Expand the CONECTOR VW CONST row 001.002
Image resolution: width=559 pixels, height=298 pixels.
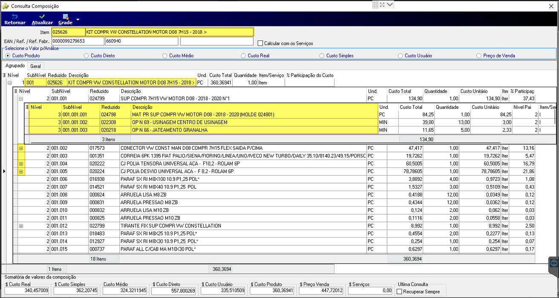(x=21, y=148)
